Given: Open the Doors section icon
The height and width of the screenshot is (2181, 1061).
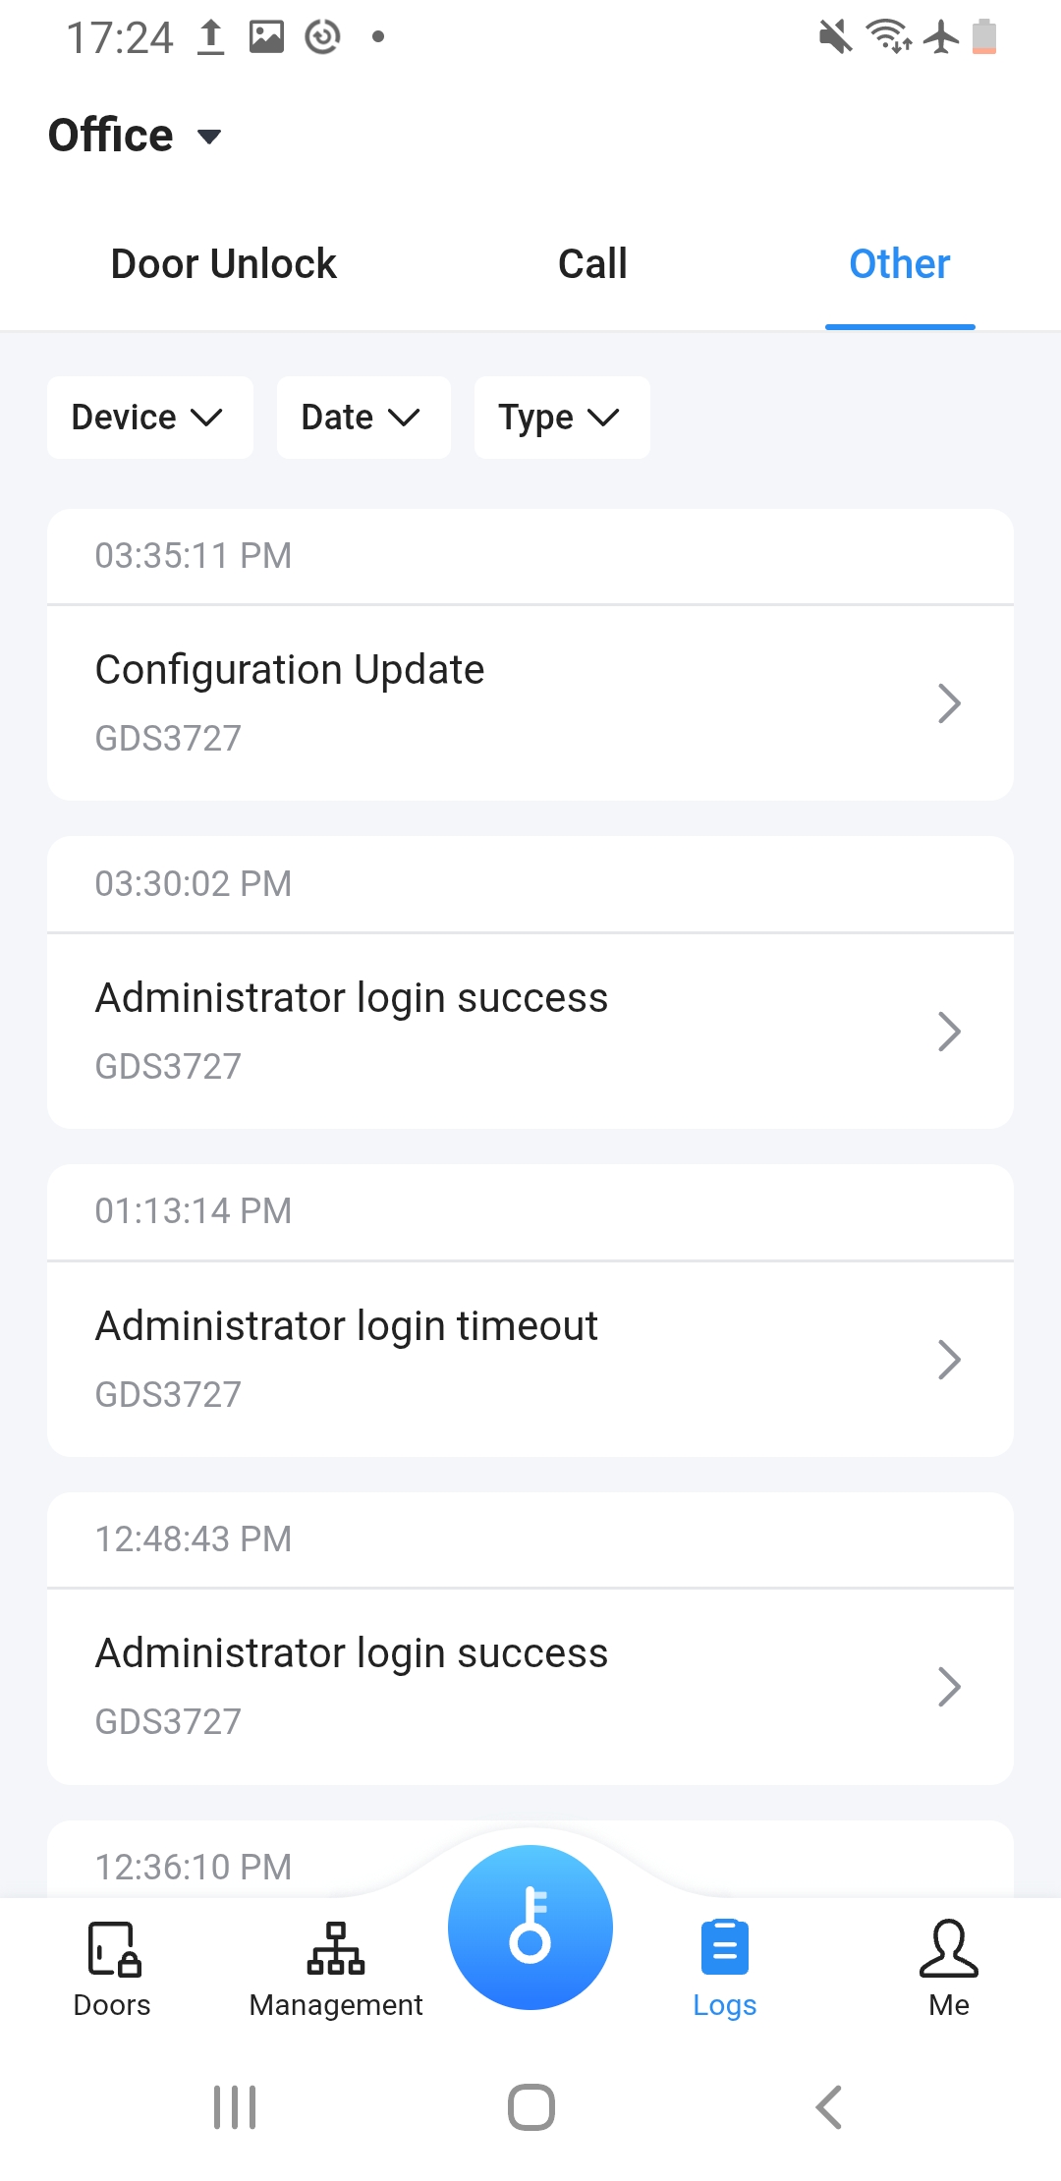Looking at the screenshot, I should [x=113, y=1949].
